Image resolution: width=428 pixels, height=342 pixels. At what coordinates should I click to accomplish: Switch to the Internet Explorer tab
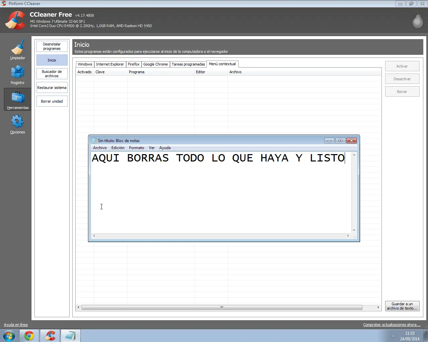click(x=110, y=64)
